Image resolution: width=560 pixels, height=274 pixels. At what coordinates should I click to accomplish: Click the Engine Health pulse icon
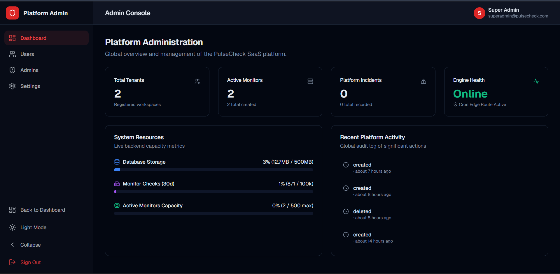pos(536,81)
